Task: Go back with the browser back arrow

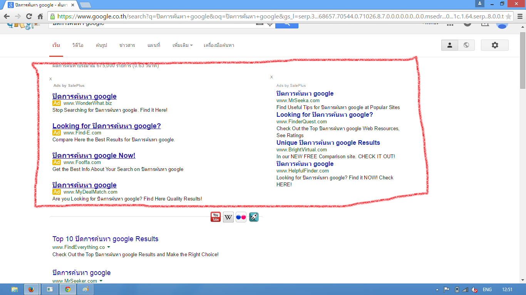Action: click(x=7, y=17)
